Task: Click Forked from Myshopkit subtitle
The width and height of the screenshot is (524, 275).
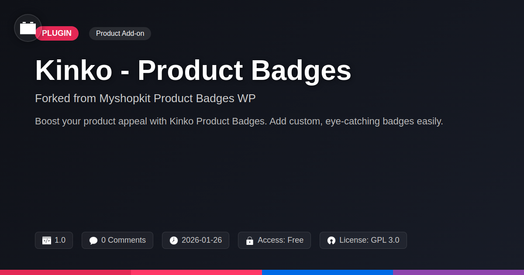Action: [145, 98]
